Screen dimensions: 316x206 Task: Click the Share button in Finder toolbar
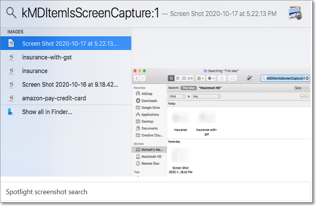point(222,78)
